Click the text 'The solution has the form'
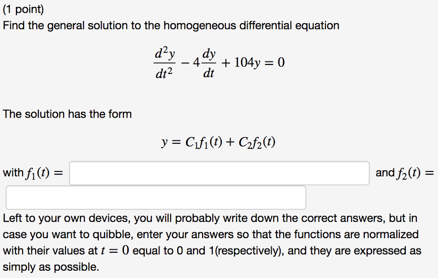 pos(67,114)
